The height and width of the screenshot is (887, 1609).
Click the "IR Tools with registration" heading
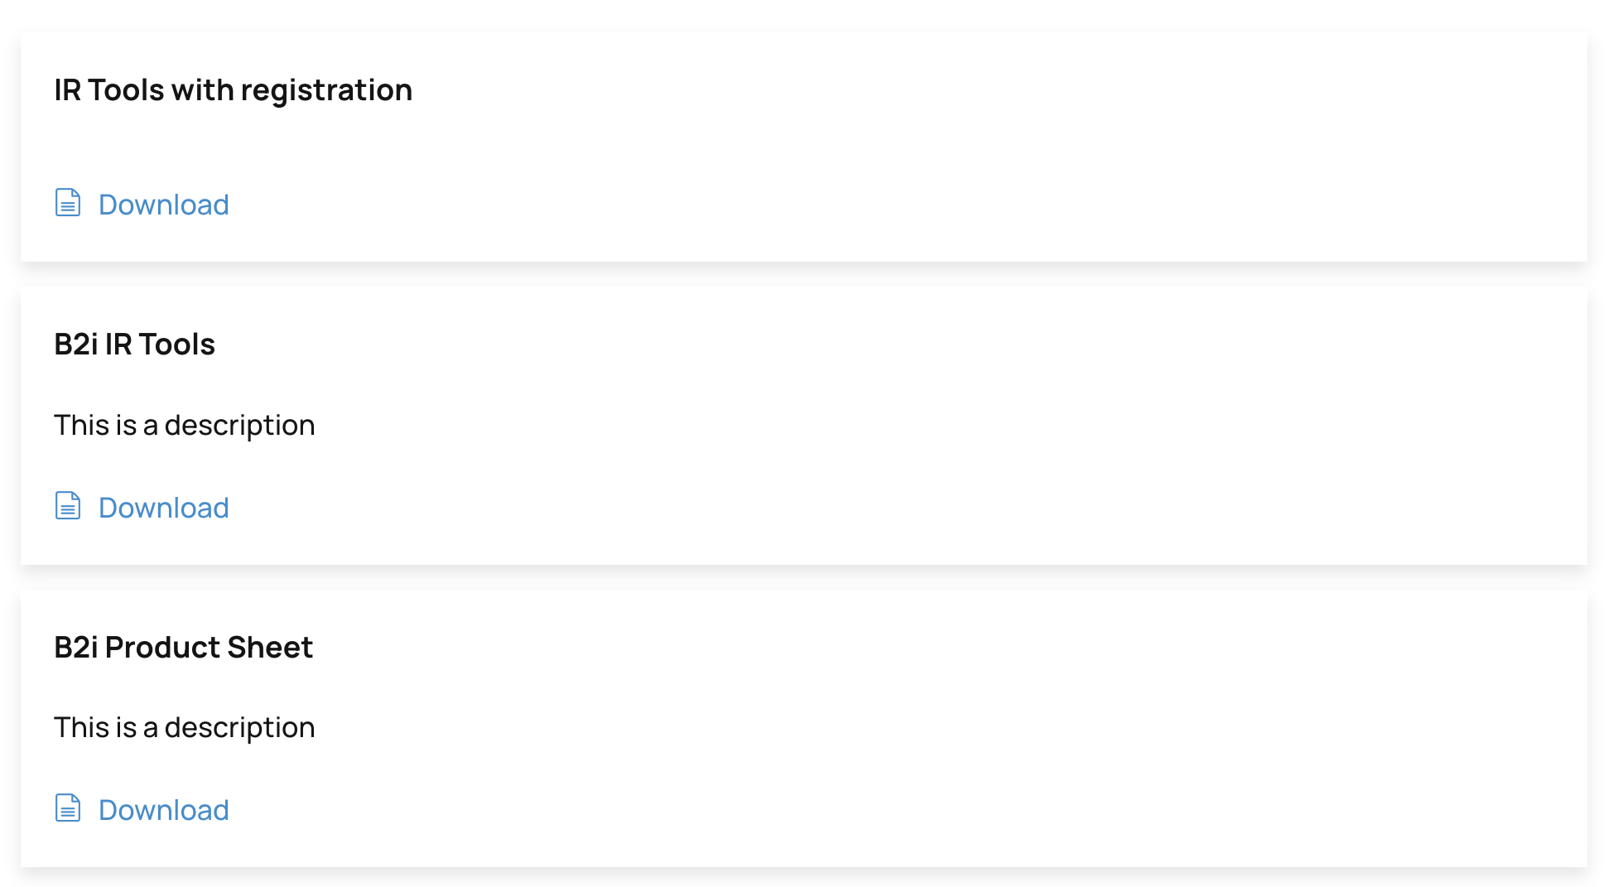coord(233,90)
